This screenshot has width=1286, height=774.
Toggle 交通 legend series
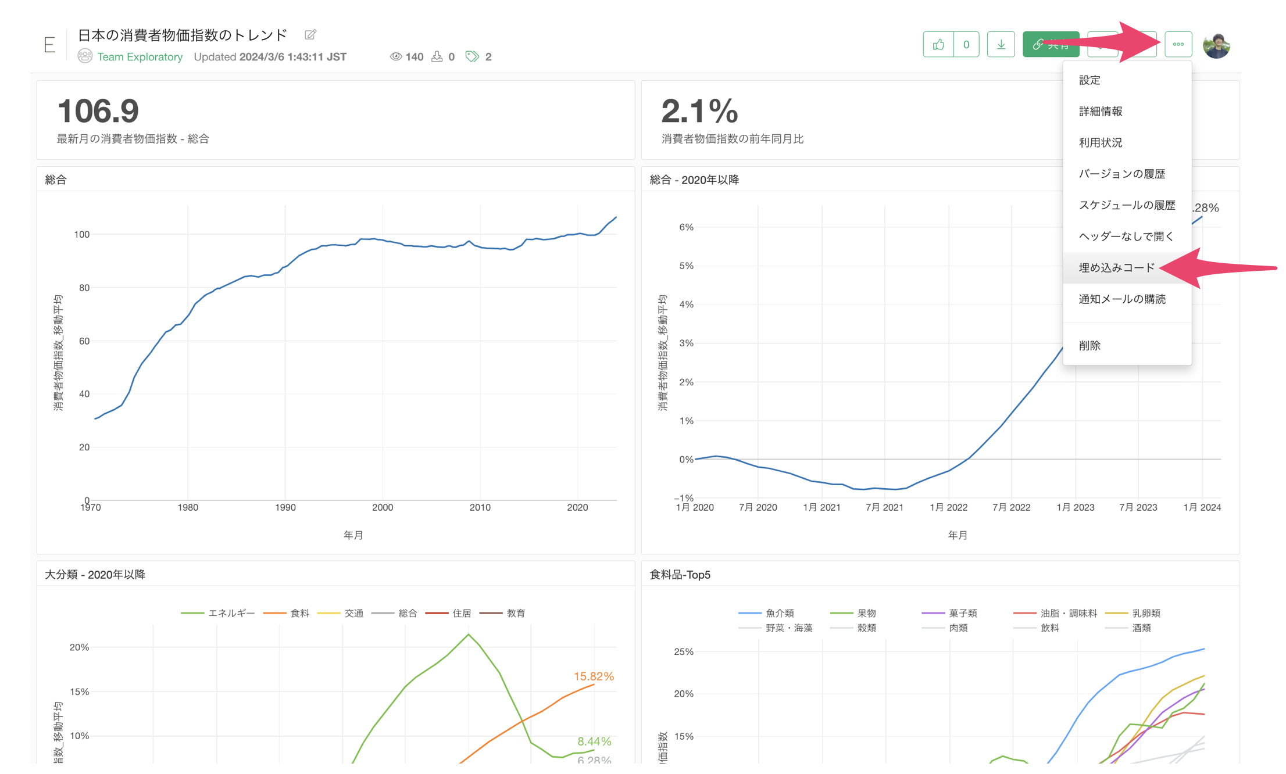pos(340,613)
